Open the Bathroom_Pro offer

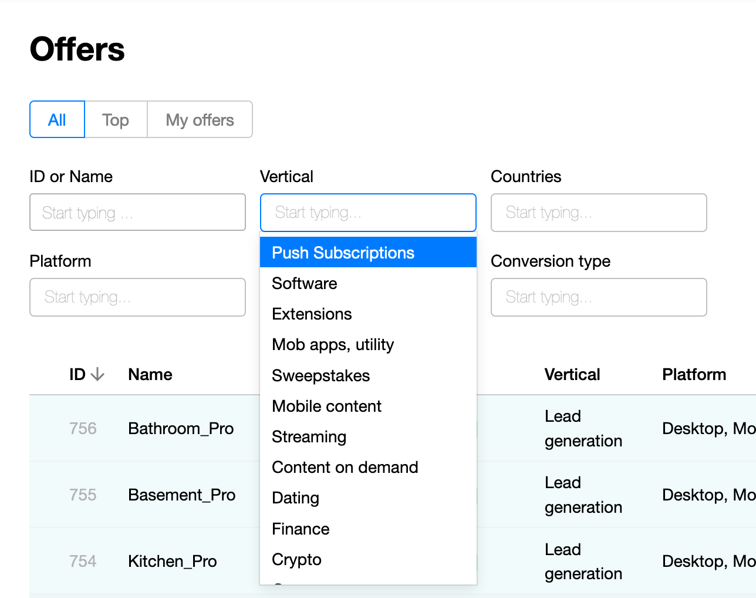181,428
